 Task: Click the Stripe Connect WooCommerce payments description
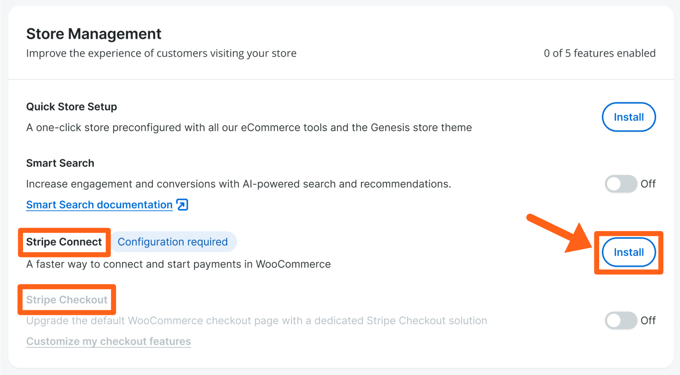tap(178, 264)
